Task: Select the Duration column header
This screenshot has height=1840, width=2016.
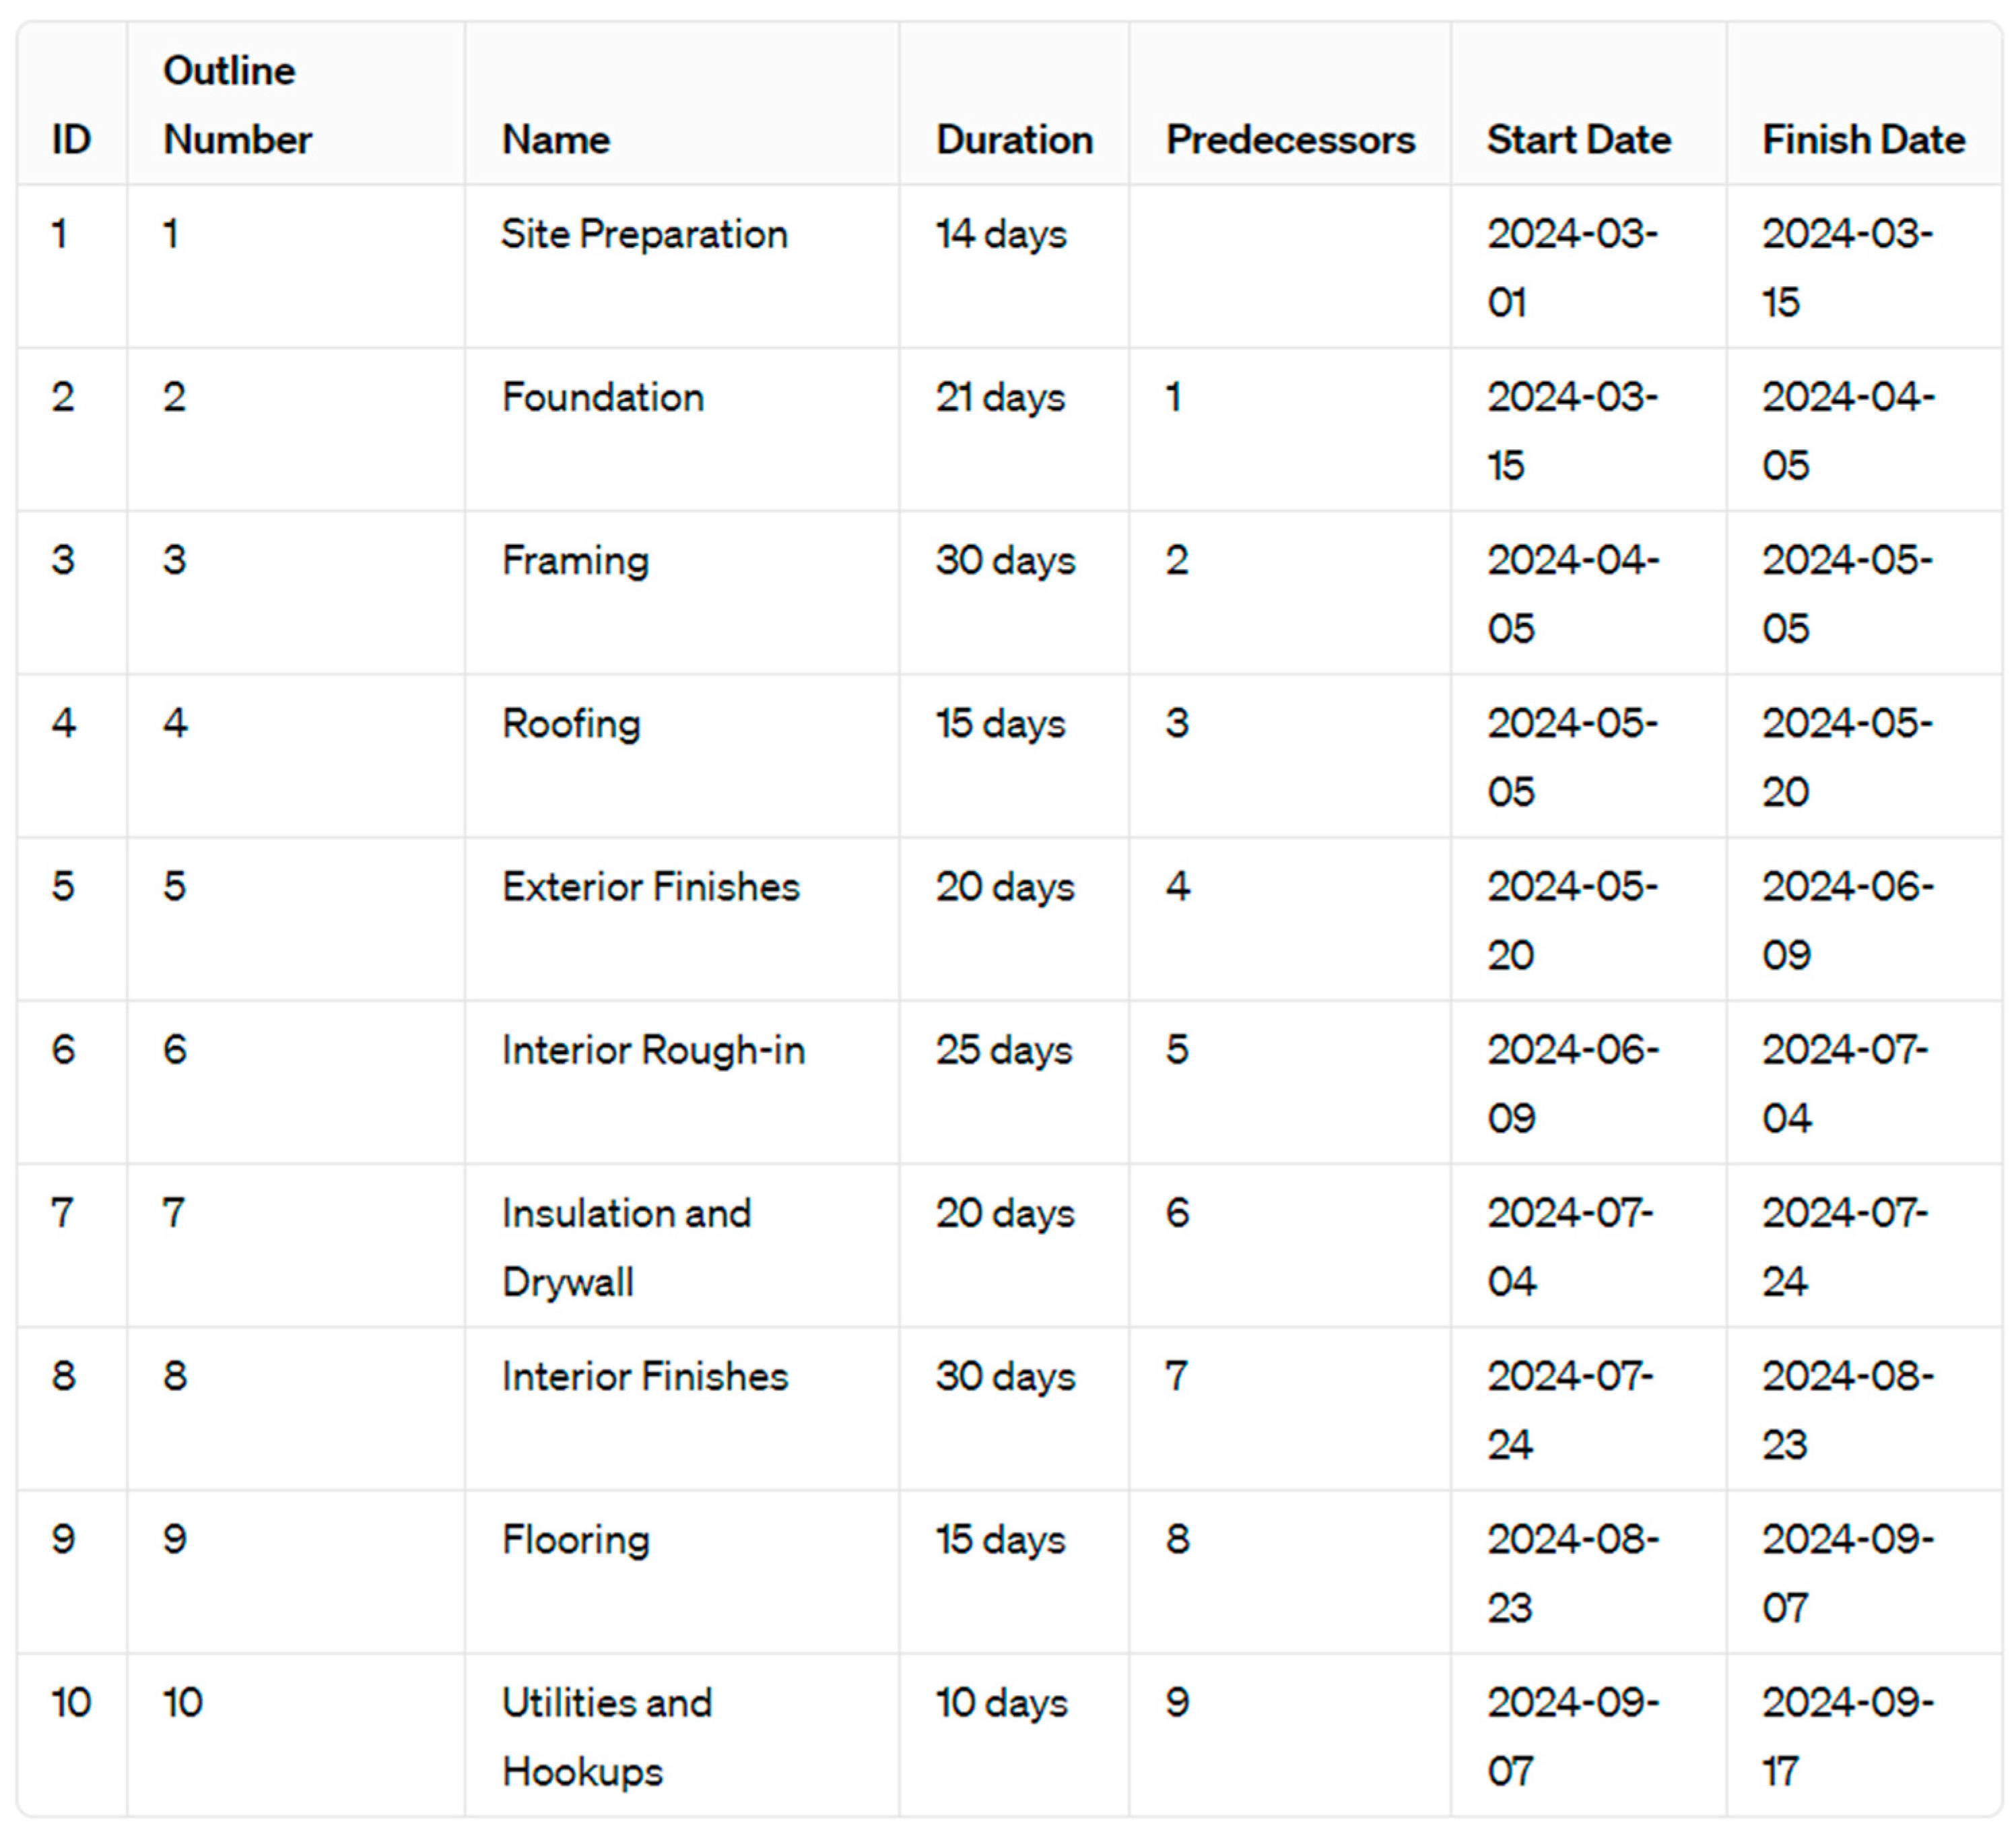Action: [1014, 140]
